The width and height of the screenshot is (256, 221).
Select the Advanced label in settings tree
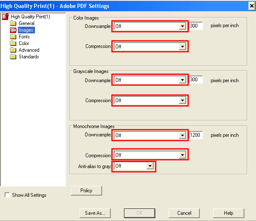tap(29, 50)
